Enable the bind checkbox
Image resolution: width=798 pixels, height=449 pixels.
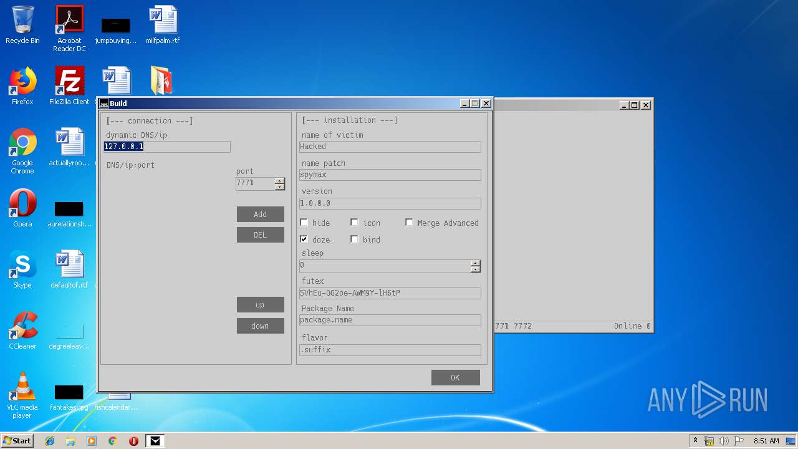coord(354,239)
